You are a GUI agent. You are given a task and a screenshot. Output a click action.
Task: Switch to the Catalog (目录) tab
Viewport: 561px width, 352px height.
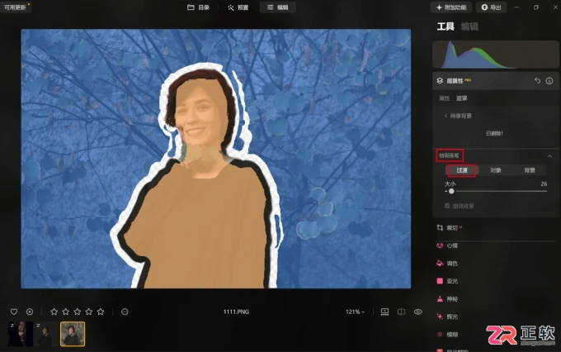tap(198, 7)
